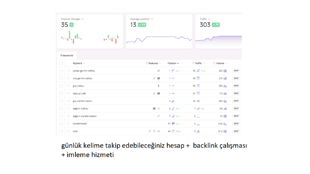
Task: Click the green '3.9' average position badge
Action: coord(142,25)
